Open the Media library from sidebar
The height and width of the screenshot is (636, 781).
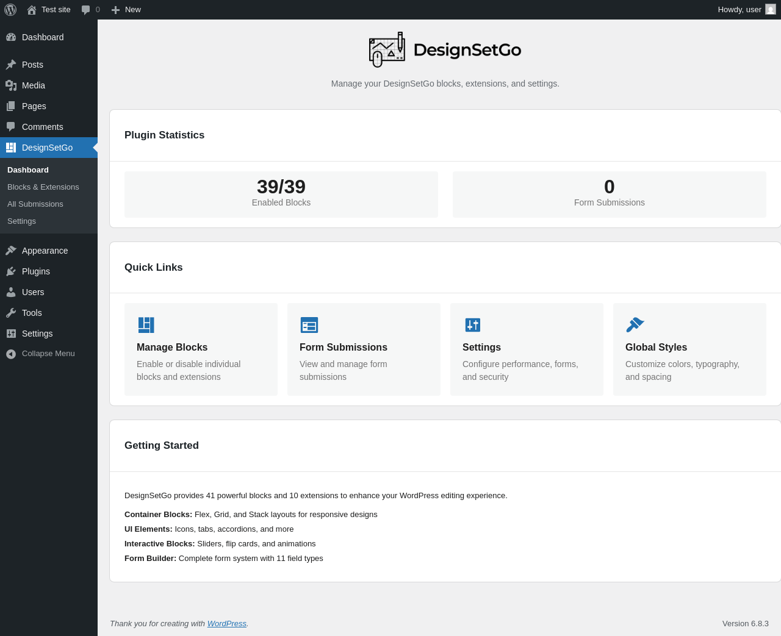pyautogui.click(x=34, y=85)
